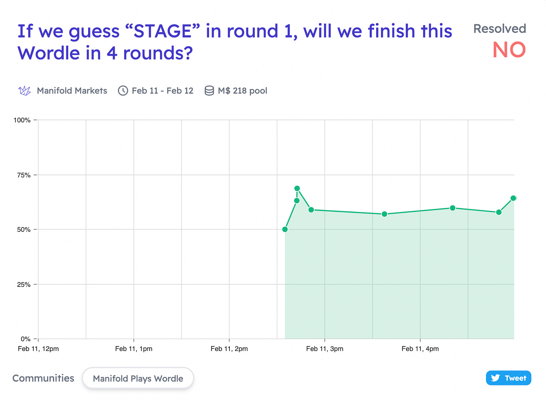The height and width of the screenshot is (400, 546).
Task: Click the Resolved NO status label
Action: (500, 40)
